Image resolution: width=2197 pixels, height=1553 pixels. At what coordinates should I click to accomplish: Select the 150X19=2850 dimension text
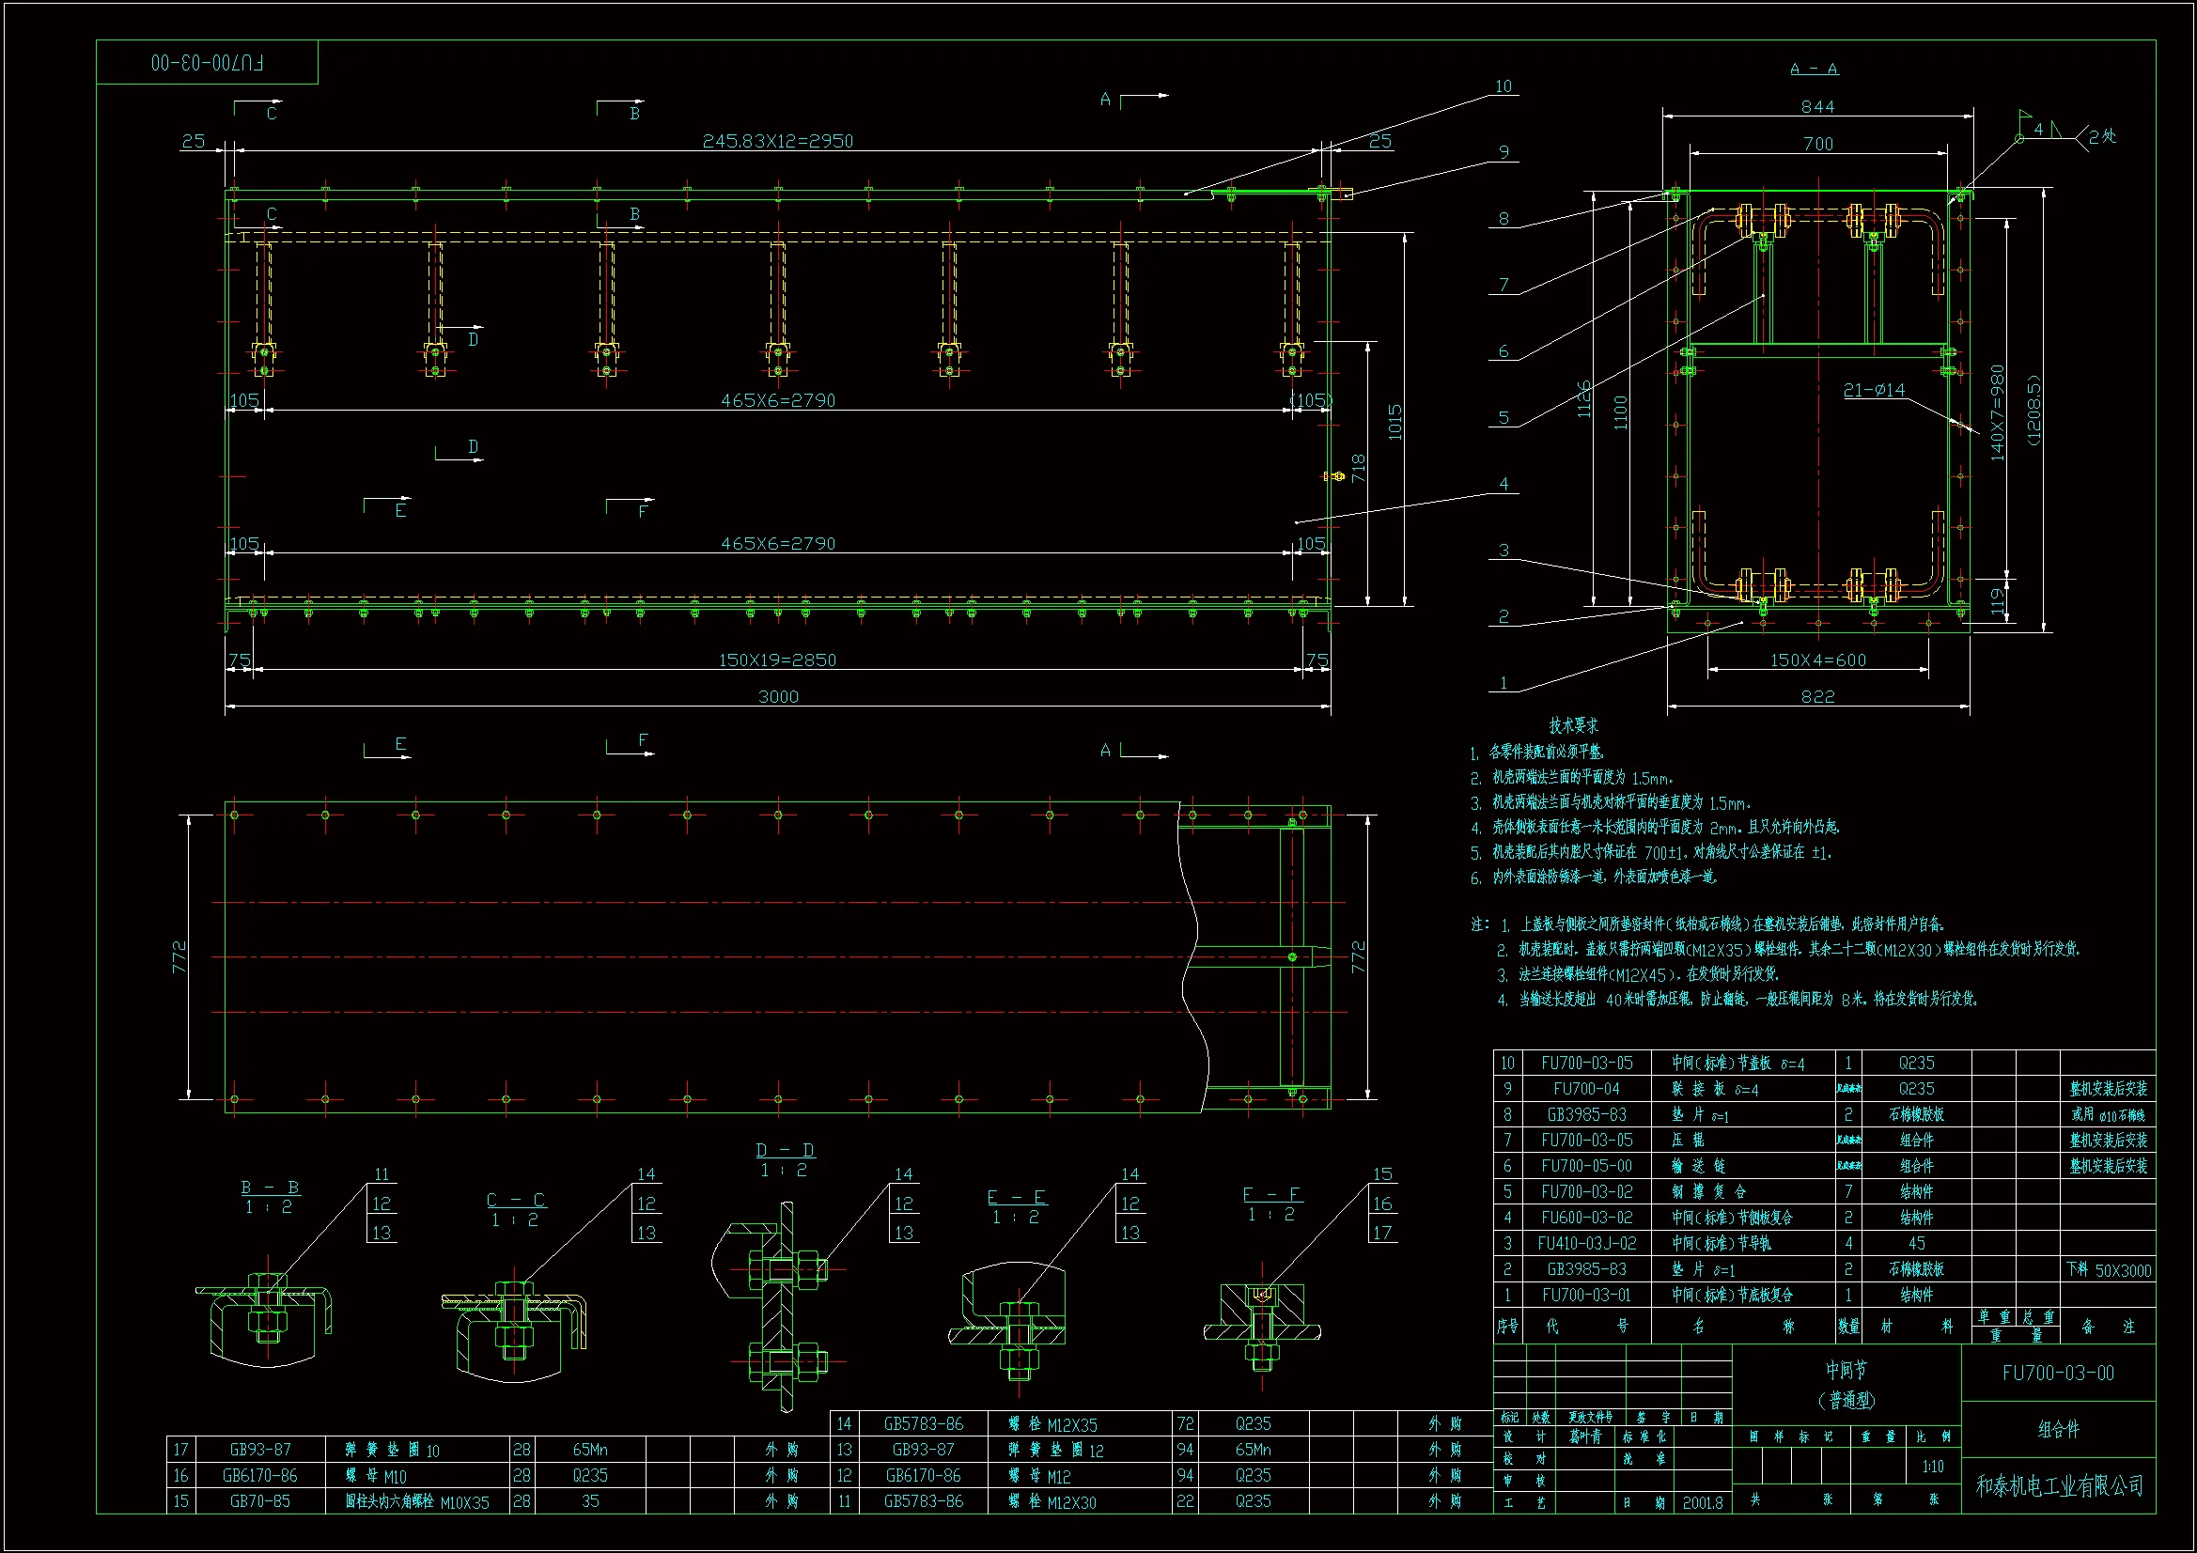tap(777, 660)
